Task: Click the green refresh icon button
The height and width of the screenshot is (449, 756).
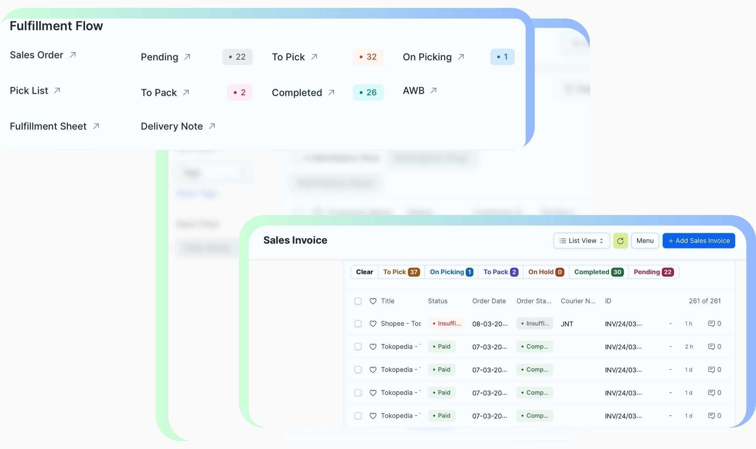Action: [x=620, y=241]
